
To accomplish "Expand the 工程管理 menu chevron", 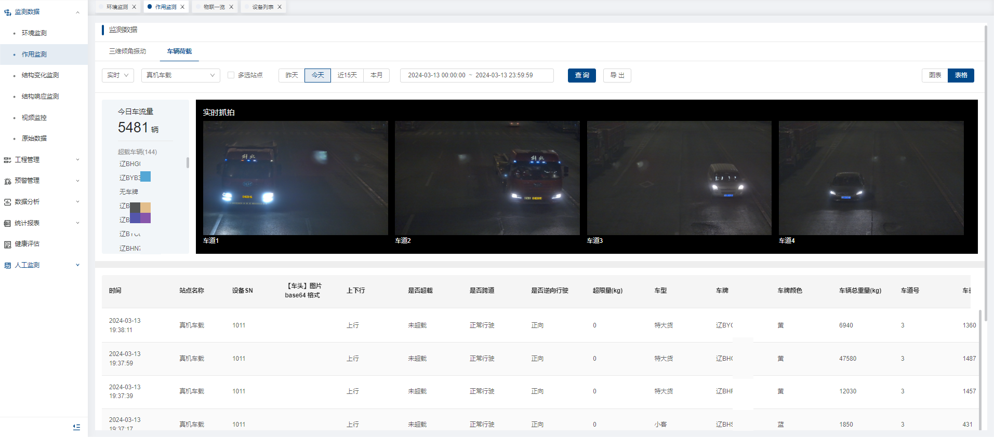I will 78,160.
